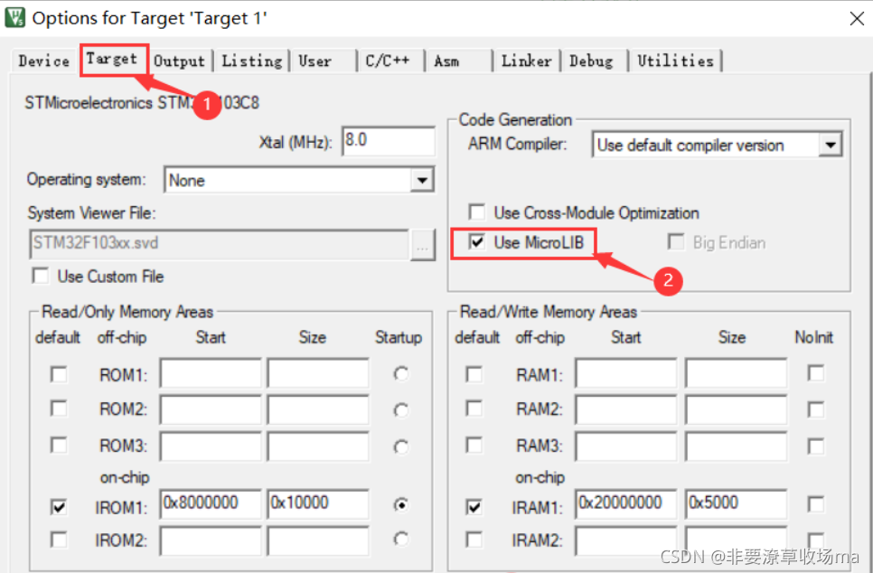Open the User tab

coord(315,61)
